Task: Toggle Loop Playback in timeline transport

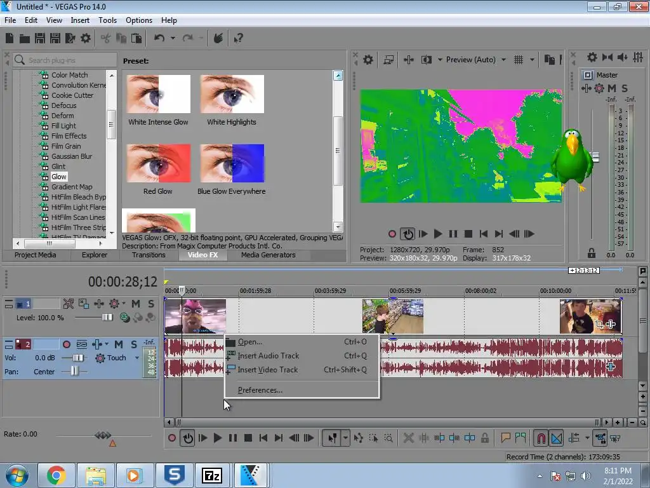Action: click(x=187, y=438)
